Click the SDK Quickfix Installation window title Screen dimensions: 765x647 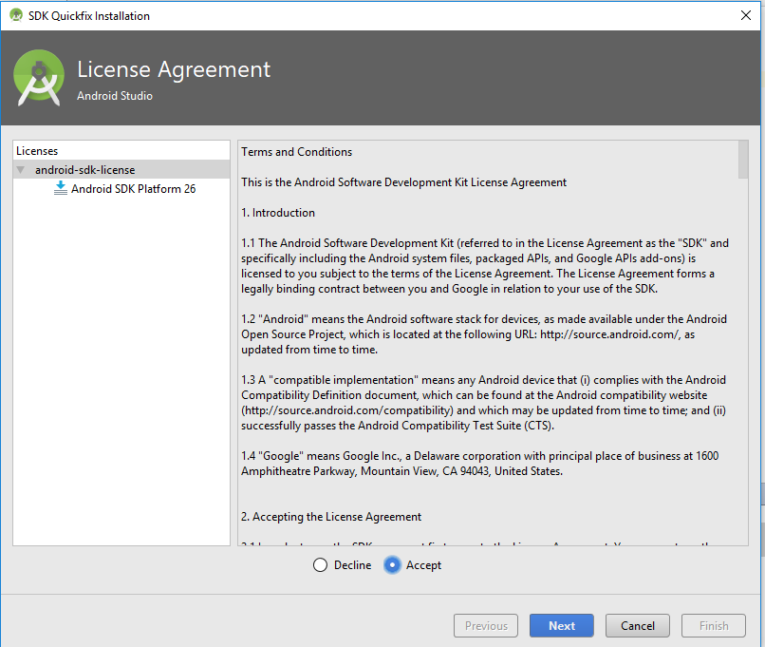(89, 16)
